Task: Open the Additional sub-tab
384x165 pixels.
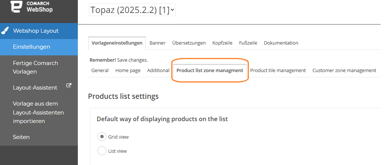Action: tap(158, 70)
